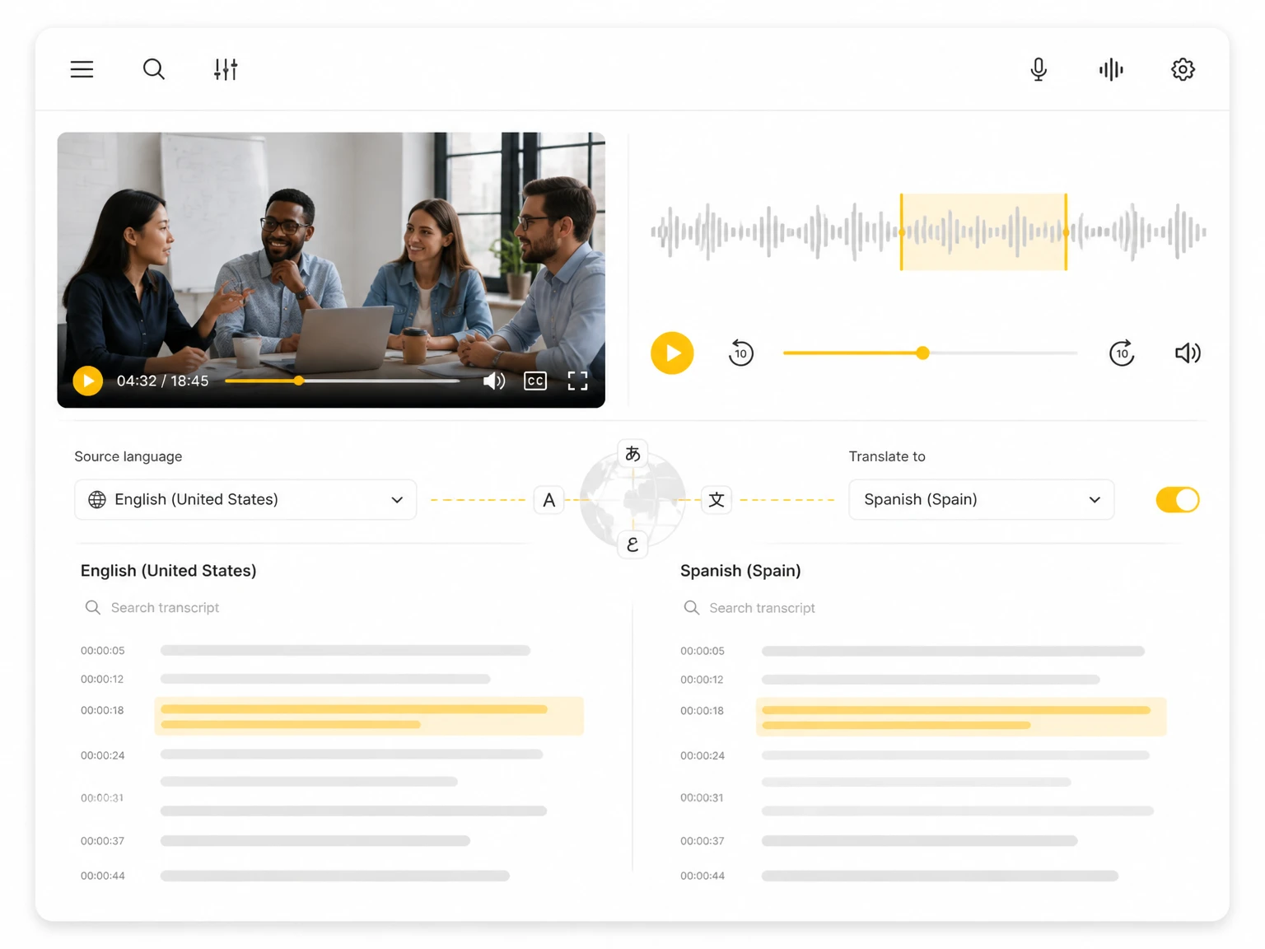This screenshot has width=1265, height=949.
Task: Play the meeting video
Action: coord(88,381)
